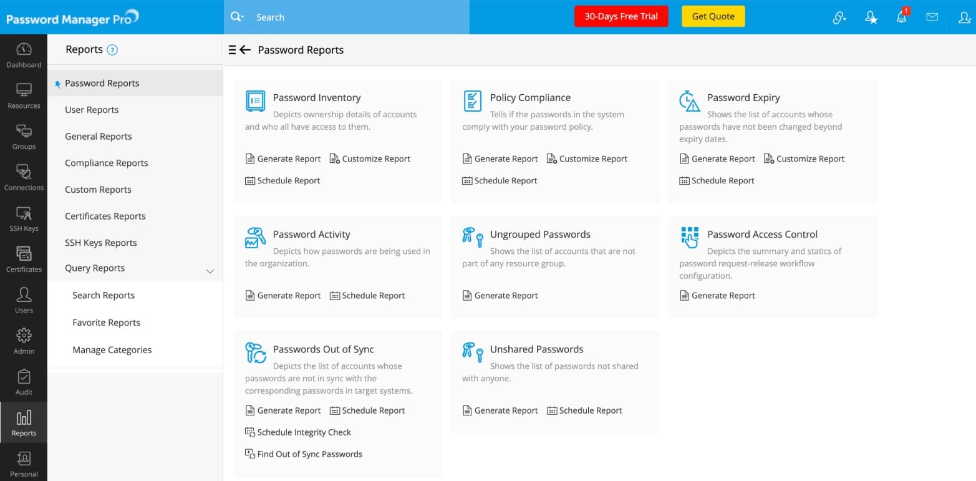The image size is (976, 481).
Task: Open SSH Keys in the sidebar
Action: [24, 219]
